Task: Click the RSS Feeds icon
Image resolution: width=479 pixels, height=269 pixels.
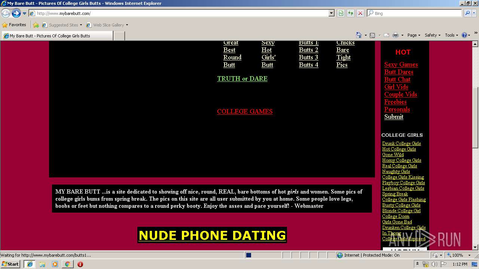Action: pos(372,35)
